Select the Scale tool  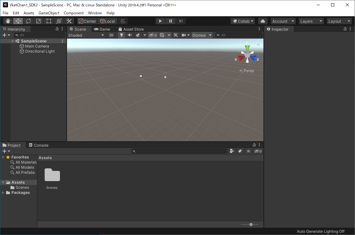click(x=38, y=21)
